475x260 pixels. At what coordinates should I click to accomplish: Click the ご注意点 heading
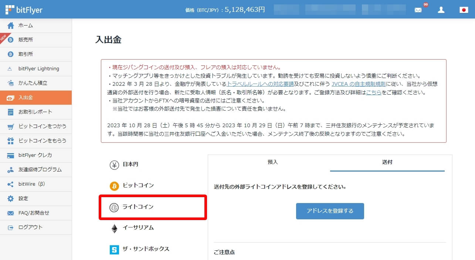pyautogui.click(x=224, y=252)
